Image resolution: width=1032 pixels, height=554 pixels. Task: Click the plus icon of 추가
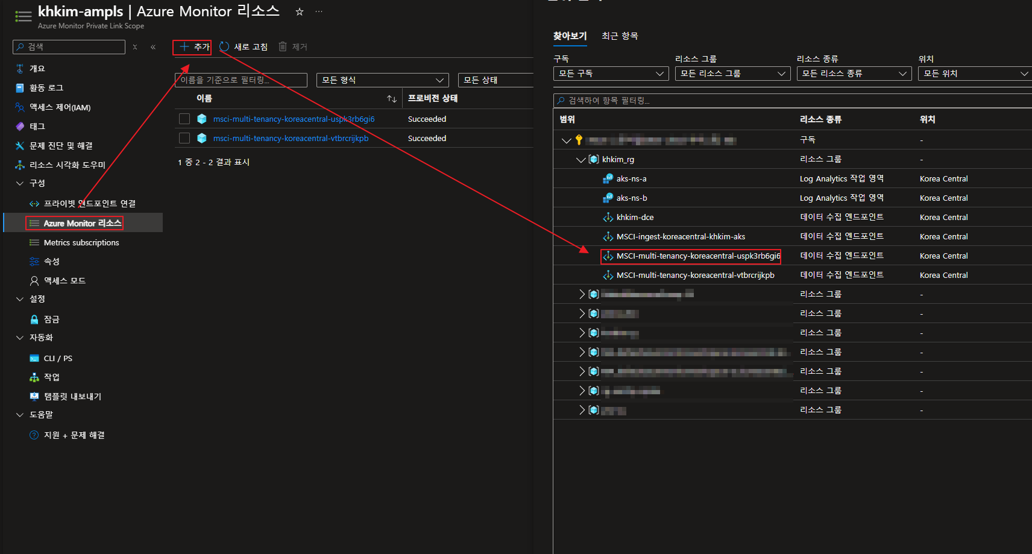pyautogui.click(x=184, y=46)
